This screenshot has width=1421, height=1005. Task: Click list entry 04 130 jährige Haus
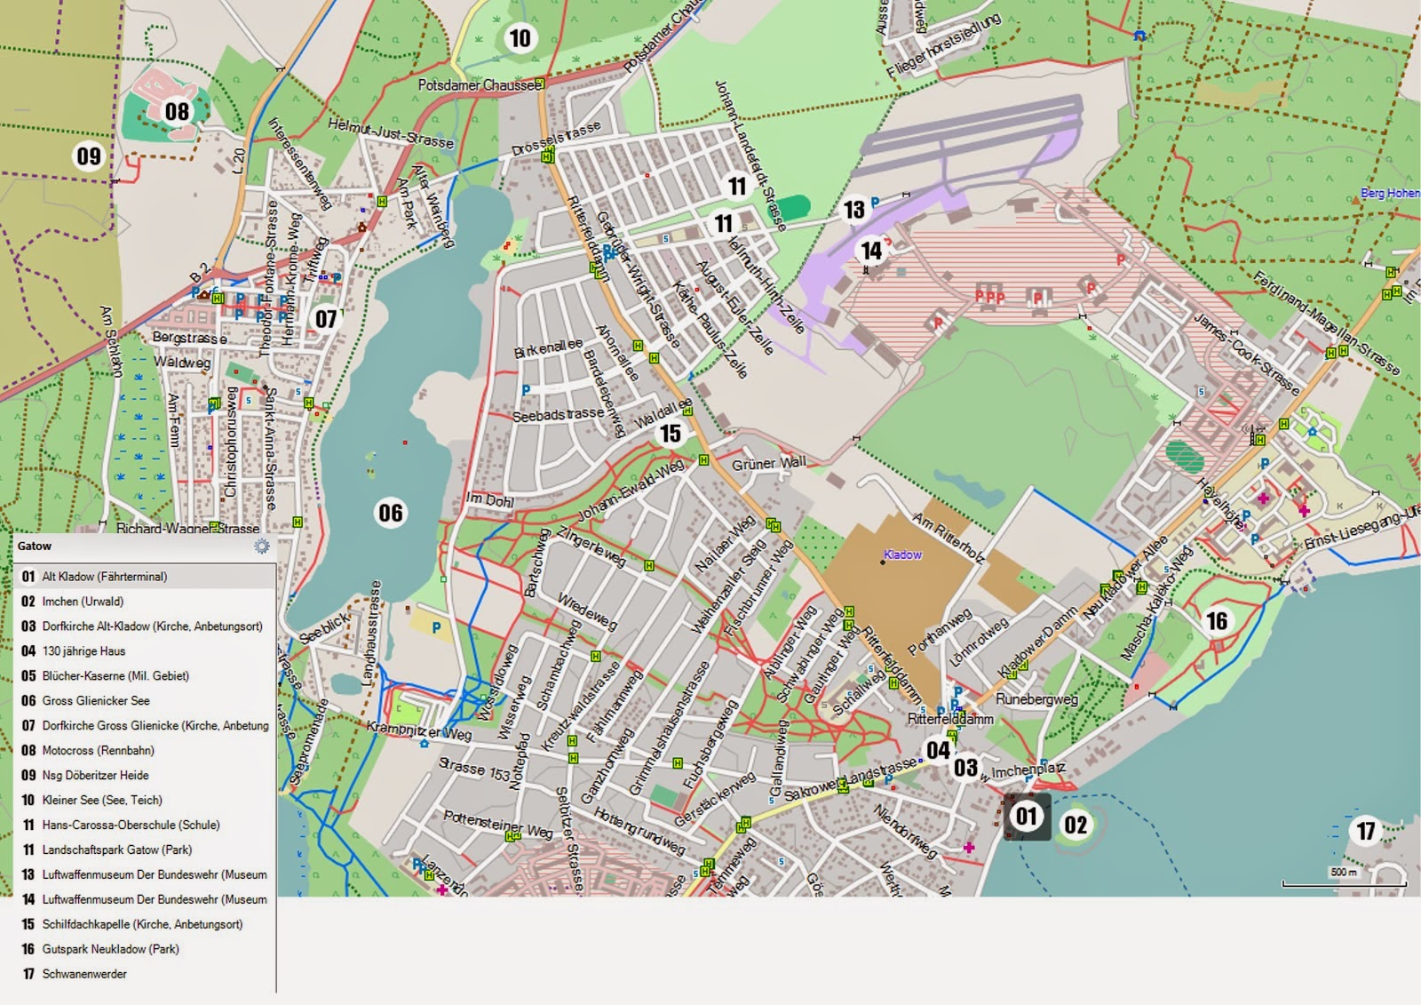click(x=144, y=651)
